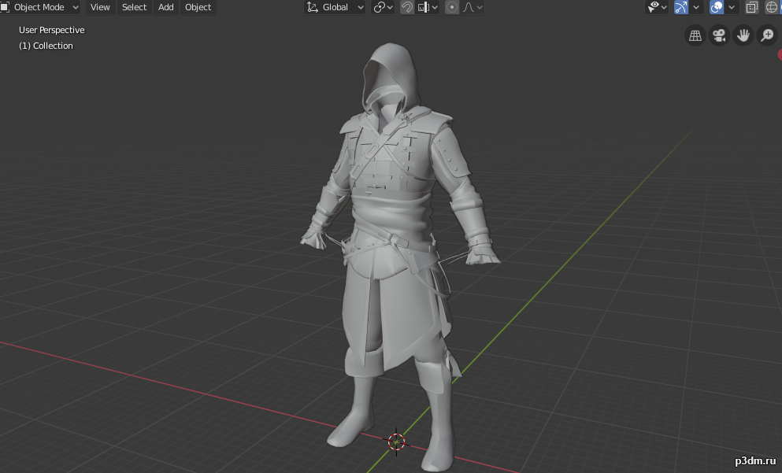Viewport: 782px width, 473px height.
Task: Open the Object Mode dropdown
Action: tap(42, 7)
